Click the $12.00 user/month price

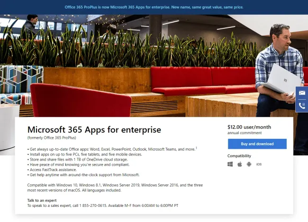pos(249,127)
